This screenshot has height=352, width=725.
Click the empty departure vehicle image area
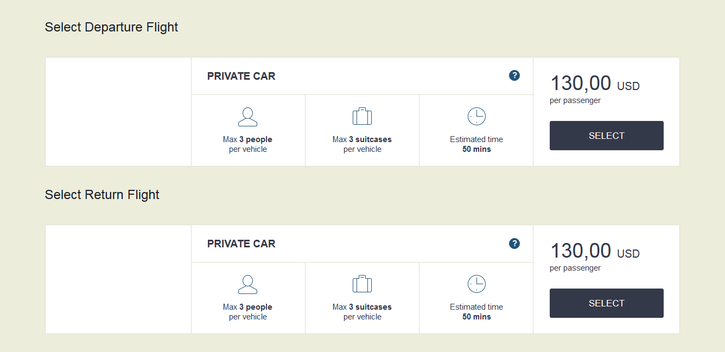pyautogui.click(x=118, y=112)
